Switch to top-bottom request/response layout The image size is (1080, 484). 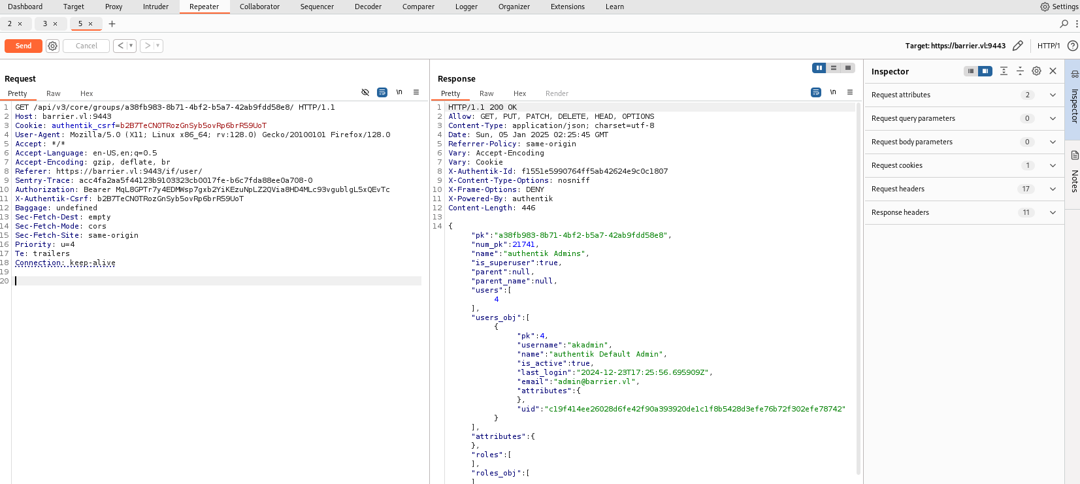(x=834, y=68)
